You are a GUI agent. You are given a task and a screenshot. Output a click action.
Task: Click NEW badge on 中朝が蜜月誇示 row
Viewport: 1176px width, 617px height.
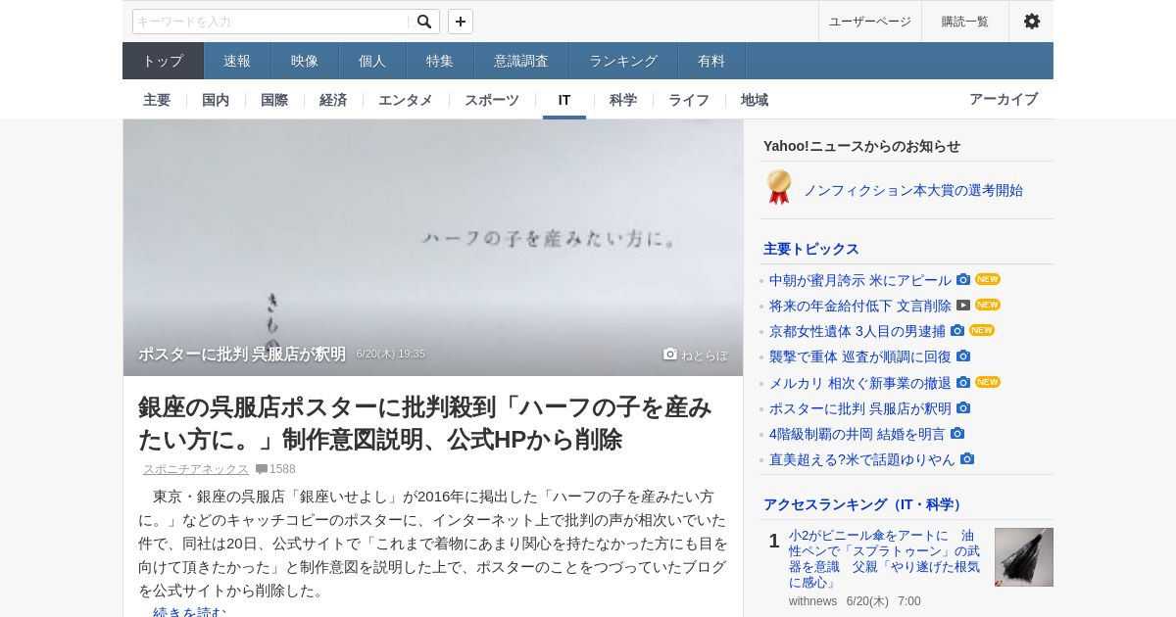click(988, 279)
